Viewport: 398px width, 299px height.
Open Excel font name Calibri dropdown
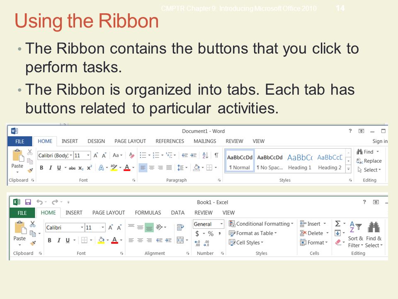tap(82, 227)
